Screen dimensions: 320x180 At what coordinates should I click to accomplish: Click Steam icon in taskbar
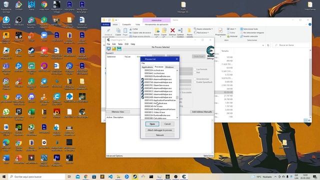(x=135, y=176)
